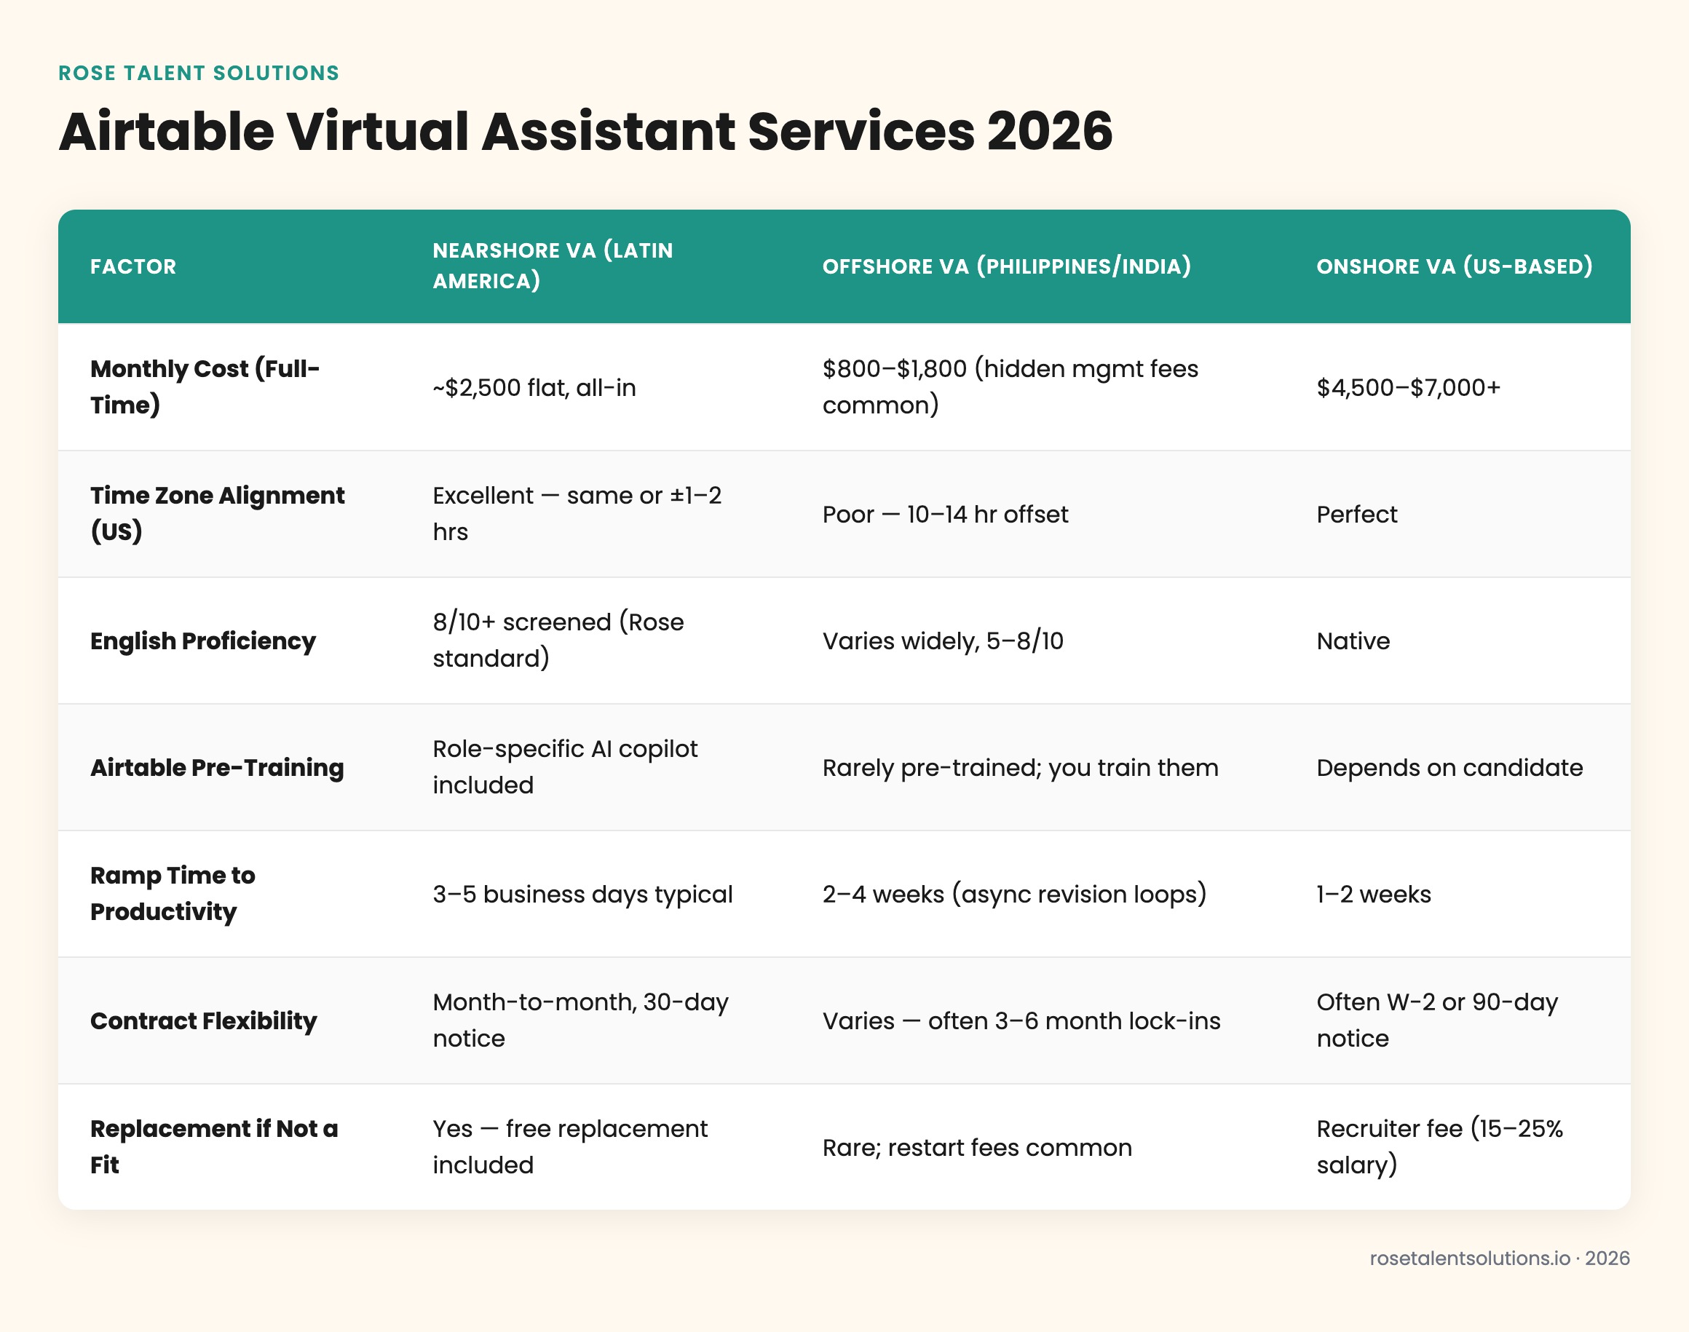Screen dimensions: 1689x1332
Task: Click 'Yes — free replacement included' cell
Action: point(570,1147)
